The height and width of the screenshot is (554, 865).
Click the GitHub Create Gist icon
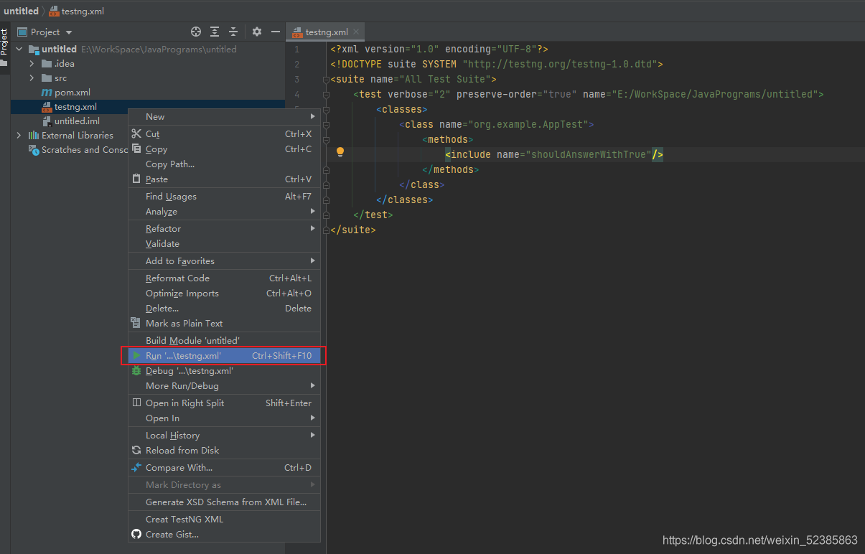tap(136, 534)
